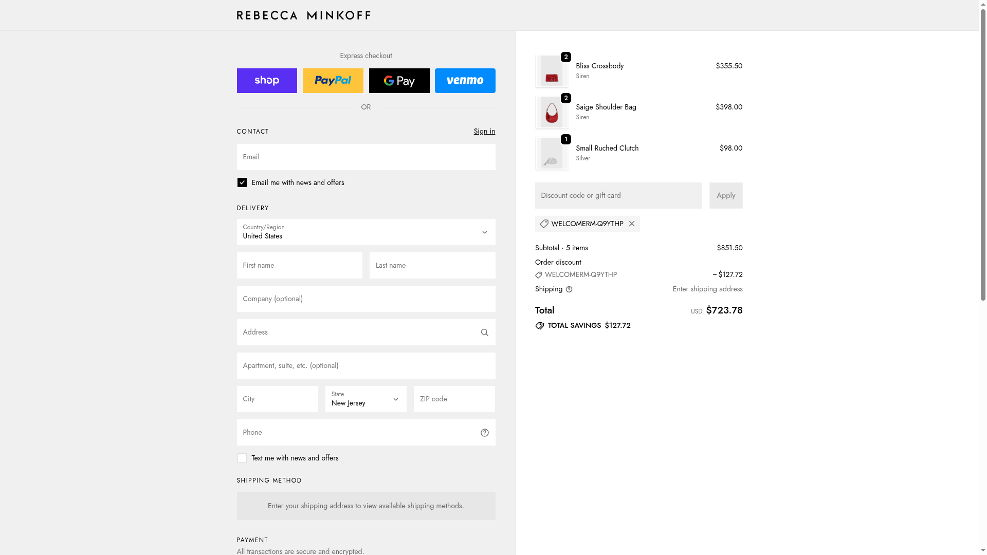Remove WELCOMERM-Q9YTHP discount code

tap(632, 224)
